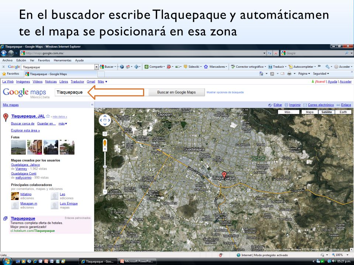Click the Buscar en Google Maps button
Image resolution: width=354 pixels, height=265 pixels.
[176, 92]
